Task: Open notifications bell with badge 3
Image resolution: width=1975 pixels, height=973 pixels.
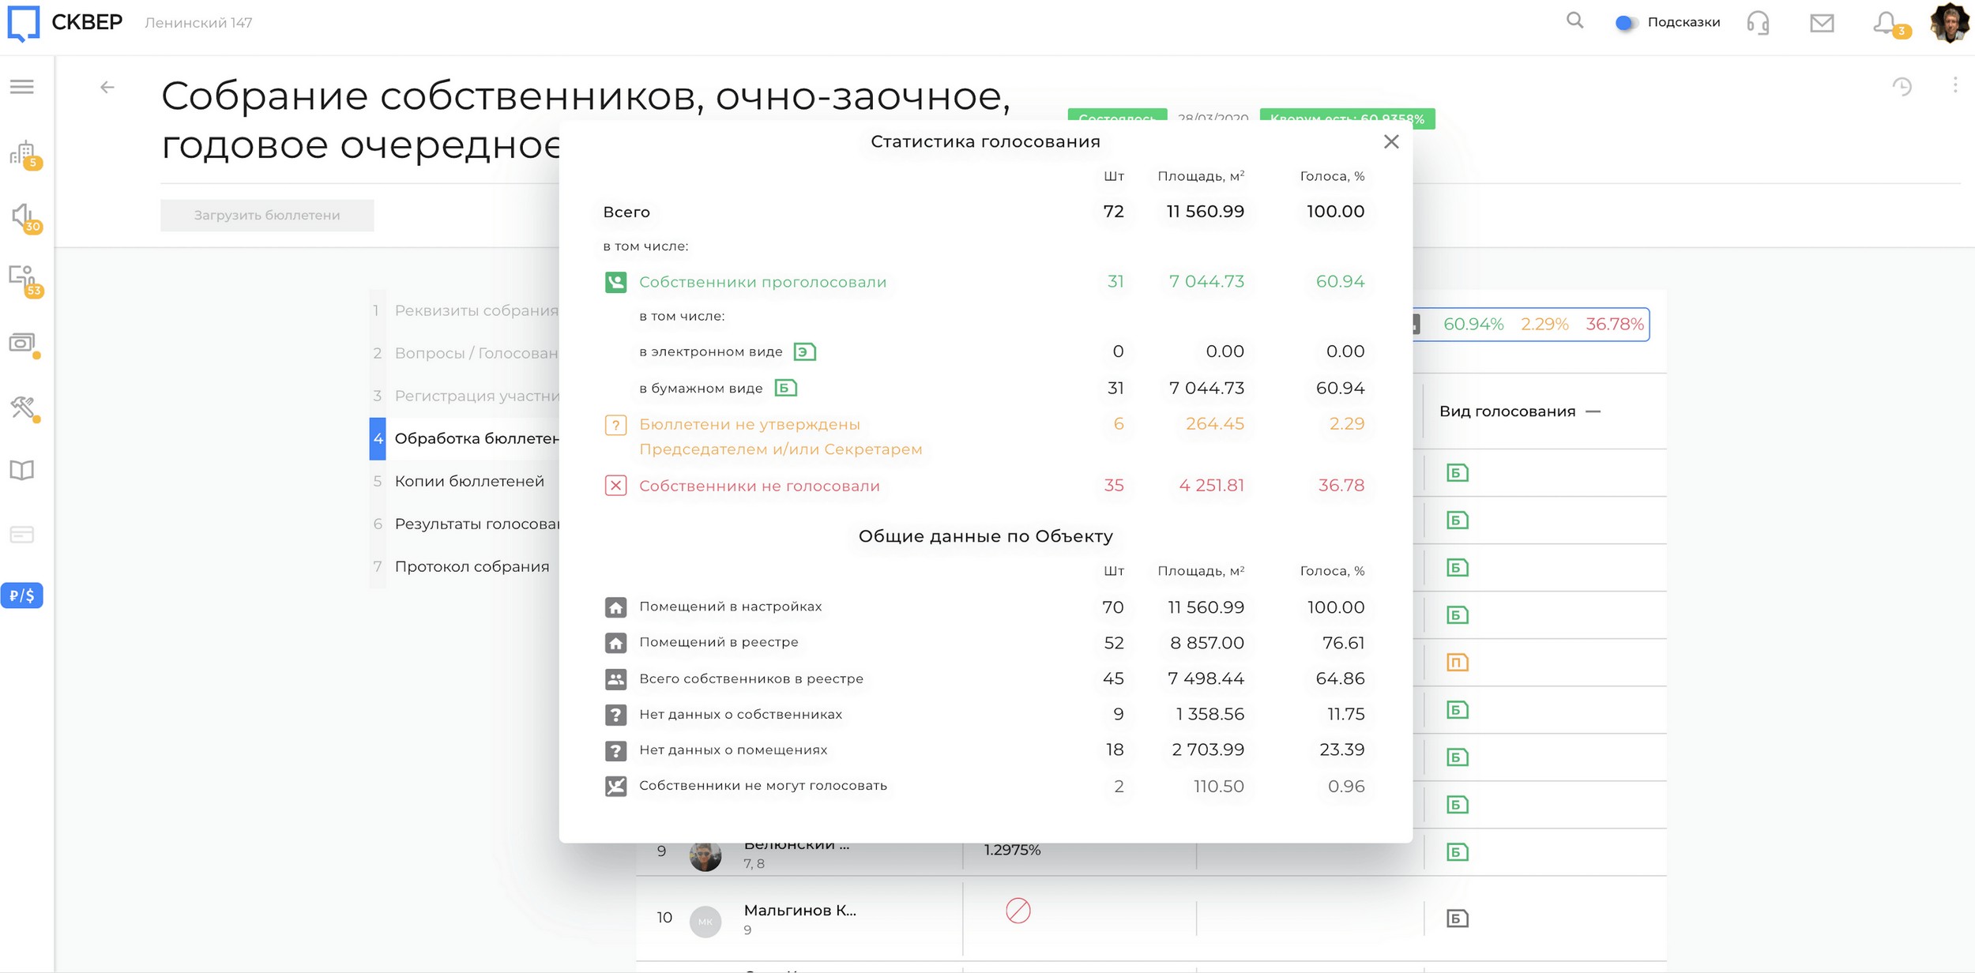Action: pyautogui.click(x=1887, y=23)
